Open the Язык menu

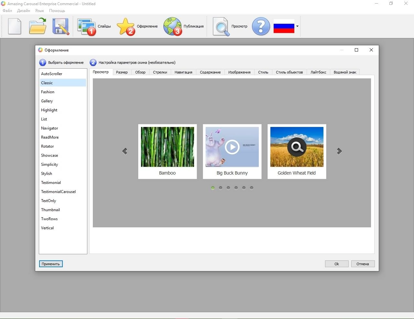pos(39,11)
